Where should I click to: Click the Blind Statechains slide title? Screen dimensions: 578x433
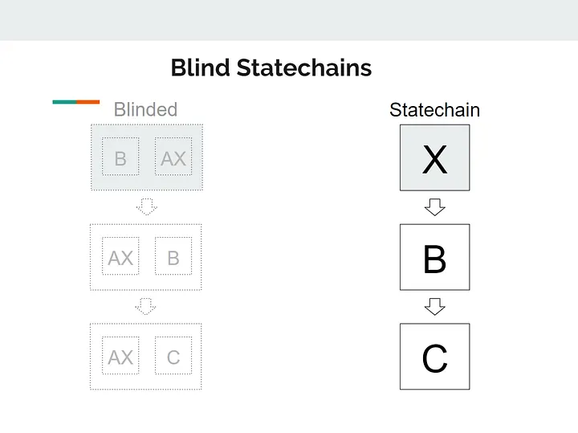pyautogui.click(x=271, y=67)
